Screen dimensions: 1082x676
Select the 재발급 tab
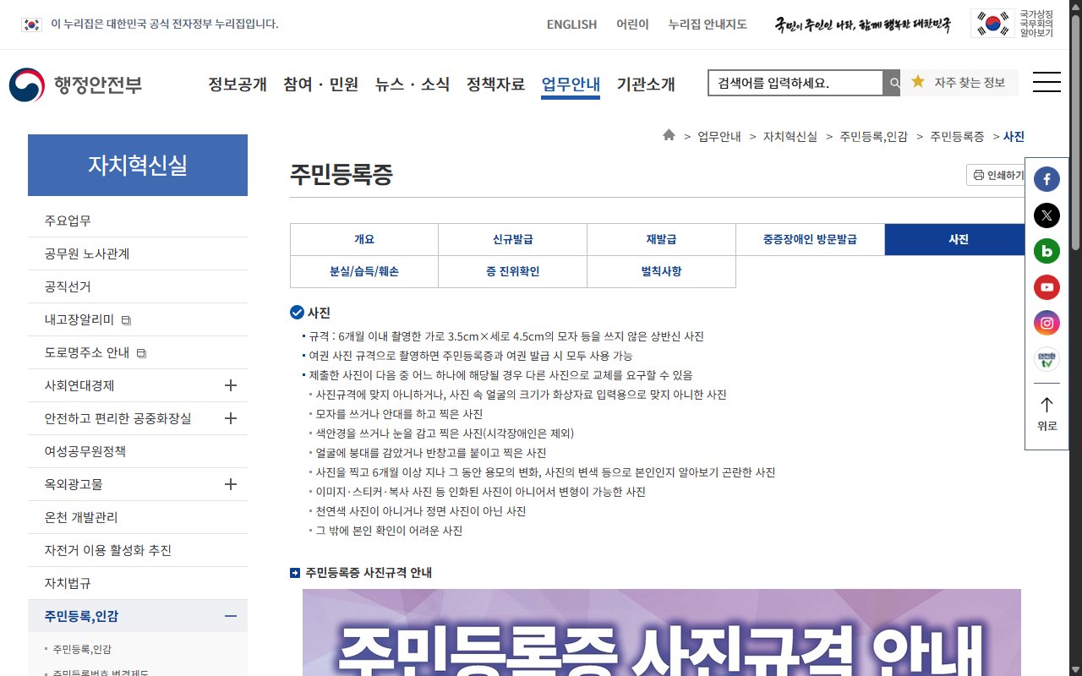coord(661,239)
